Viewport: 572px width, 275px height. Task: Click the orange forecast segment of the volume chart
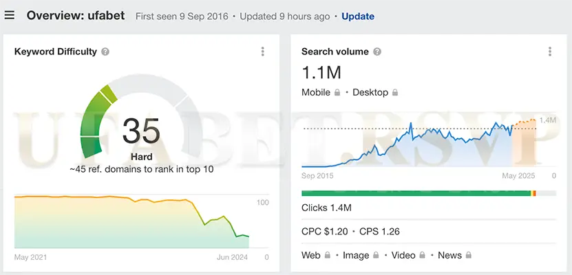(x=525, y=122)
